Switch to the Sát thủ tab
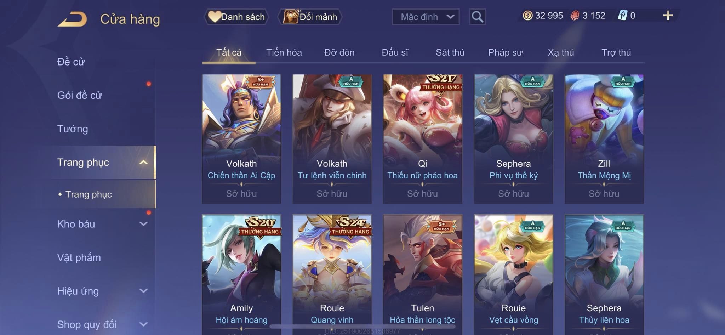 pyautogui.click(x=450, y=52)
